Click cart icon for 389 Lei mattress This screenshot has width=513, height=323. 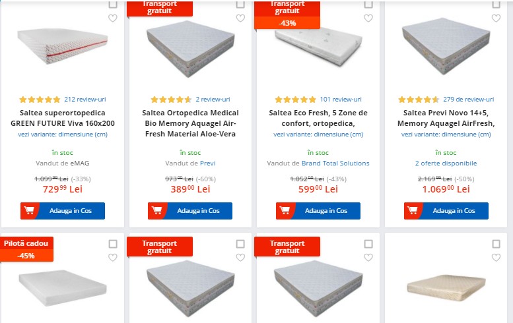tap(157, 211)
